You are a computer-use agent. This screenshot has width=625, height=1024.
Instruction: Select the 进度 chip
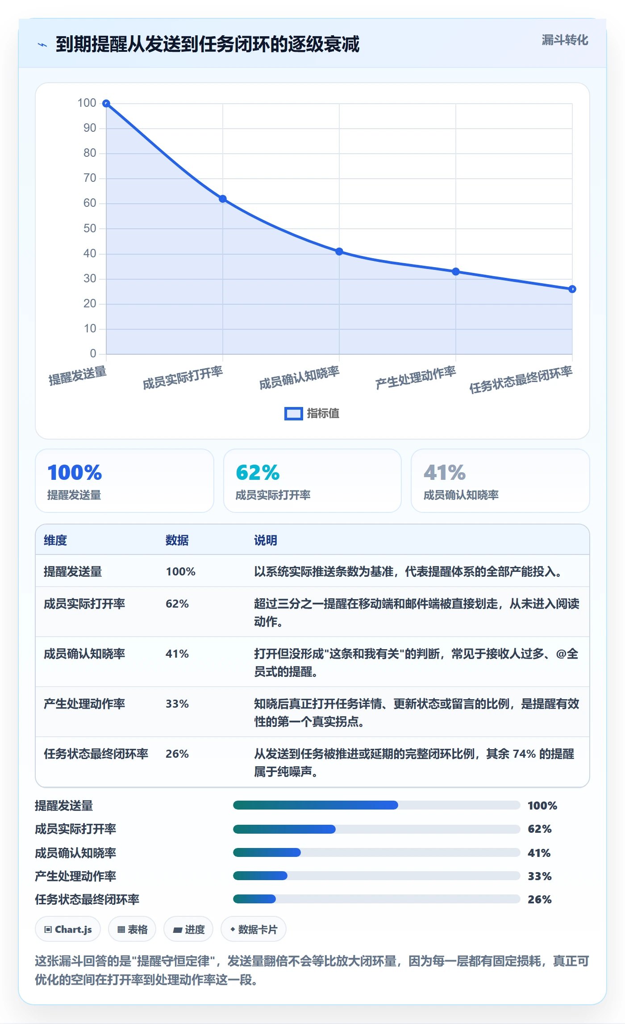click(x=188, y=929)
